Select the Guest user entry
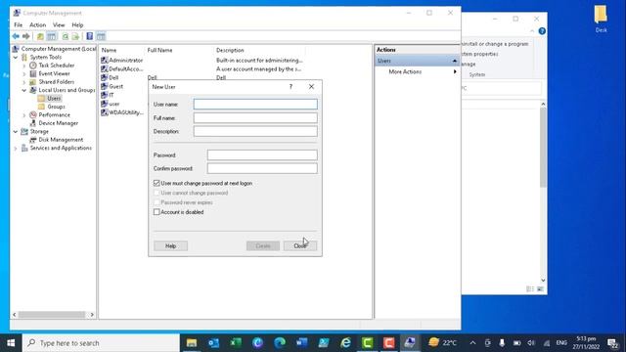The width and height of the screenshot is (626, 352). point(115,86)
